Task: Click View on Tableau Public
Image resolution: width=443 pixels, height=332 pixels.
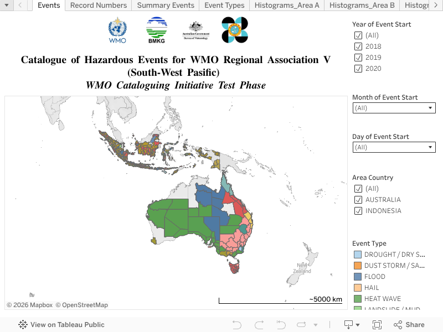Action: coord(61,325)
